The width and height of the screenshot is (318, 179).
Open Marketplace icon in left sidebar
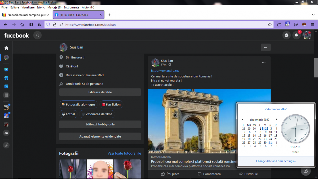(x=6, y=78)
